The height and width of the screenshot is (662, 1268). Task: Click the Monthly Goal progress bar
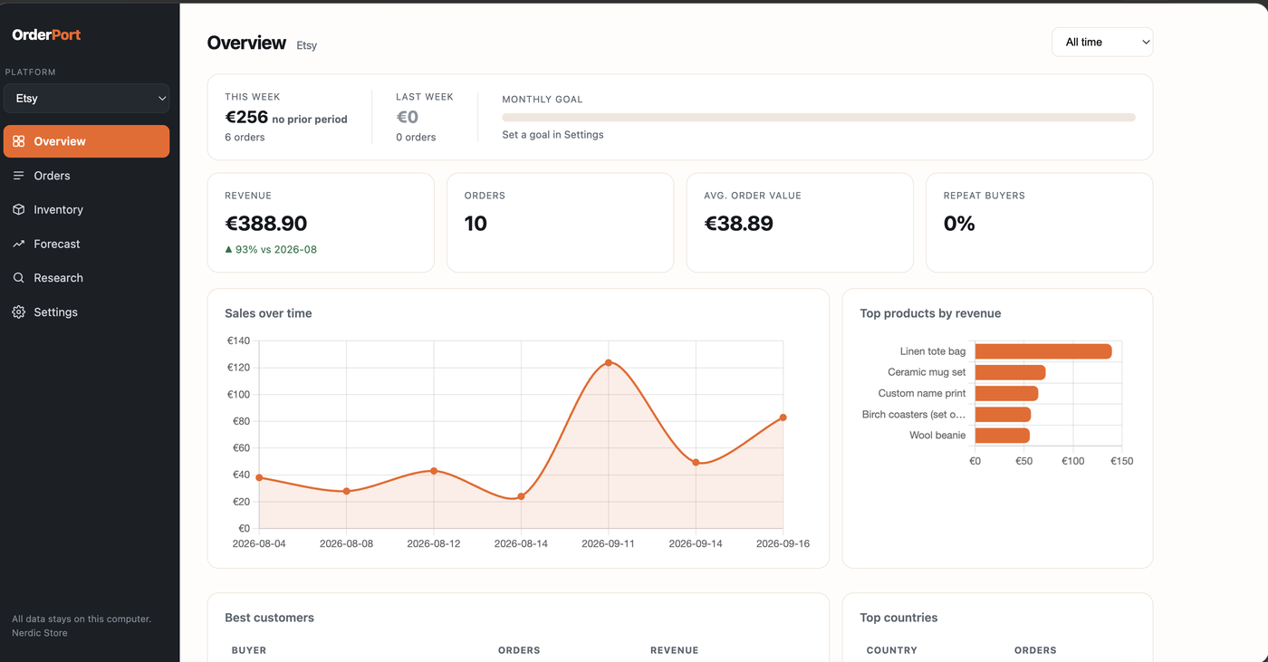click(819, 117)
